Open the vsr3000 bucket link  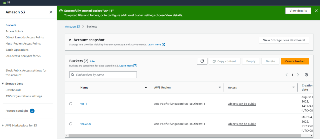coord(86,124)
